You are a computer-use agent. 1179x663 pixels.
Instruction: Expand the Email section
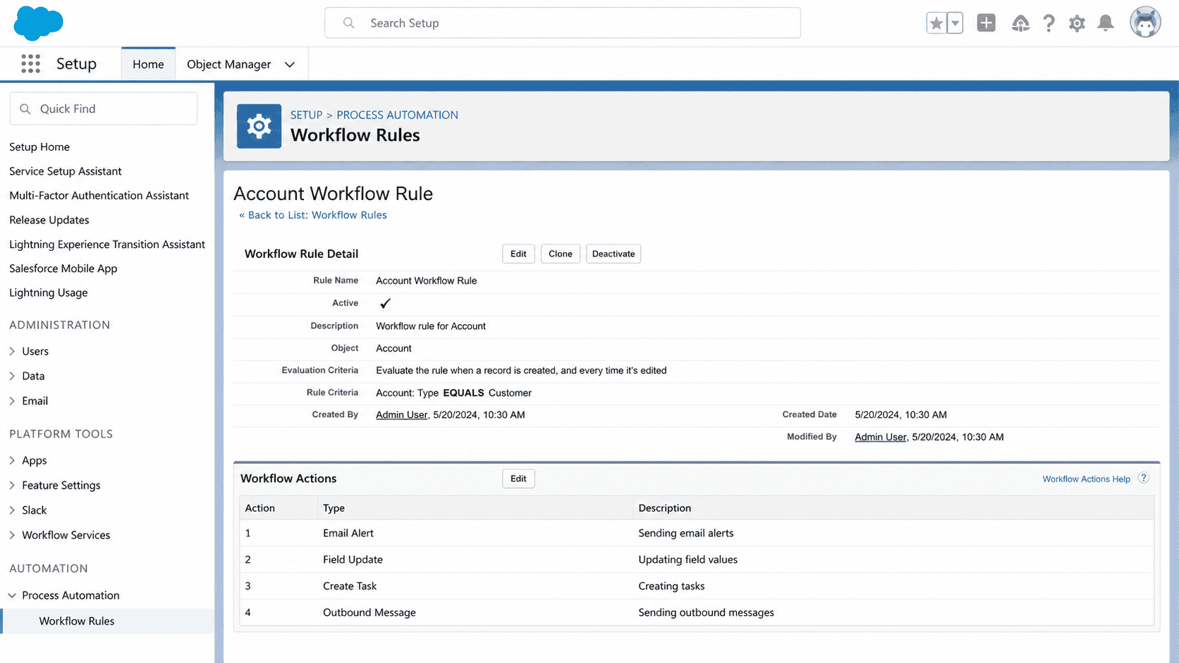pos(12,401)
